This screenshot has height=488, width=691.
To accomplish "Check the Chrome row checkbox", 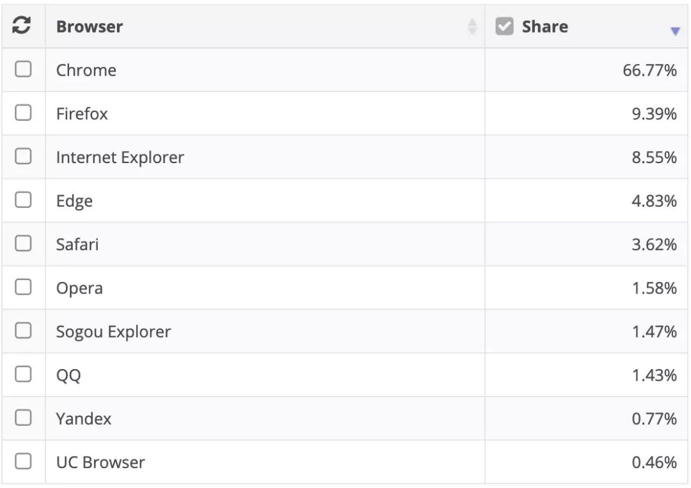I will pos(23,69).
